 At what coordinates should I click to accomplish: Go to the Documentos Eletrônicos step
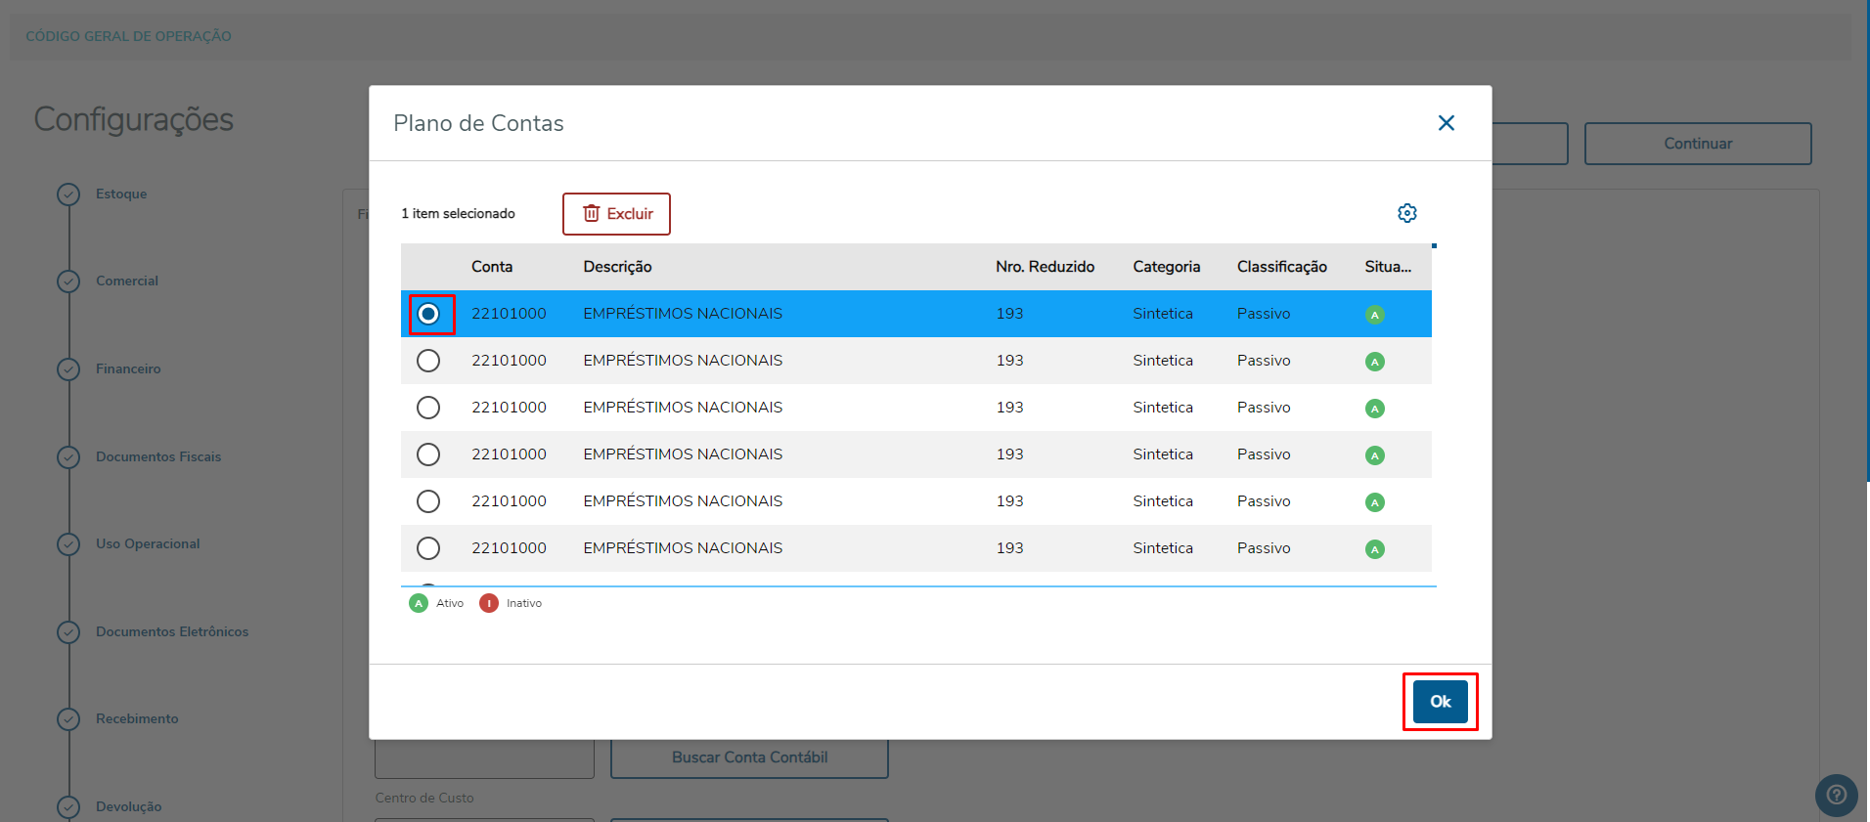coord(172,632)
